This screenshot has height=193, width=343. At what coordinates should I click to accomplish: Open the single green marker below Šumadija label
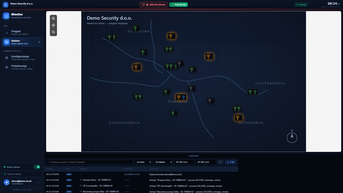click(174, 113)
